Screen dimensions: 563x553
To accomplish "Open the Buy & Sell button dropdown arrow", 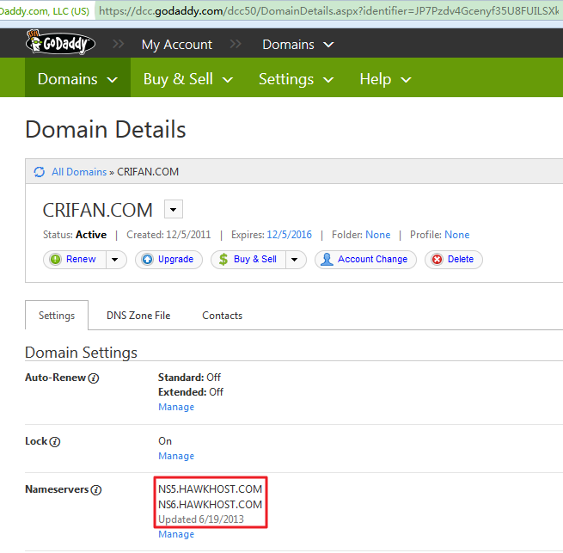I will [295, 260].
